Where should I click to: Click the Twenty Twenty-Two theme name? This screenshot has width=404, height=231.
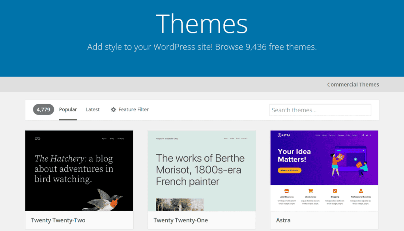pyautogui.click(x=58, y=220)
